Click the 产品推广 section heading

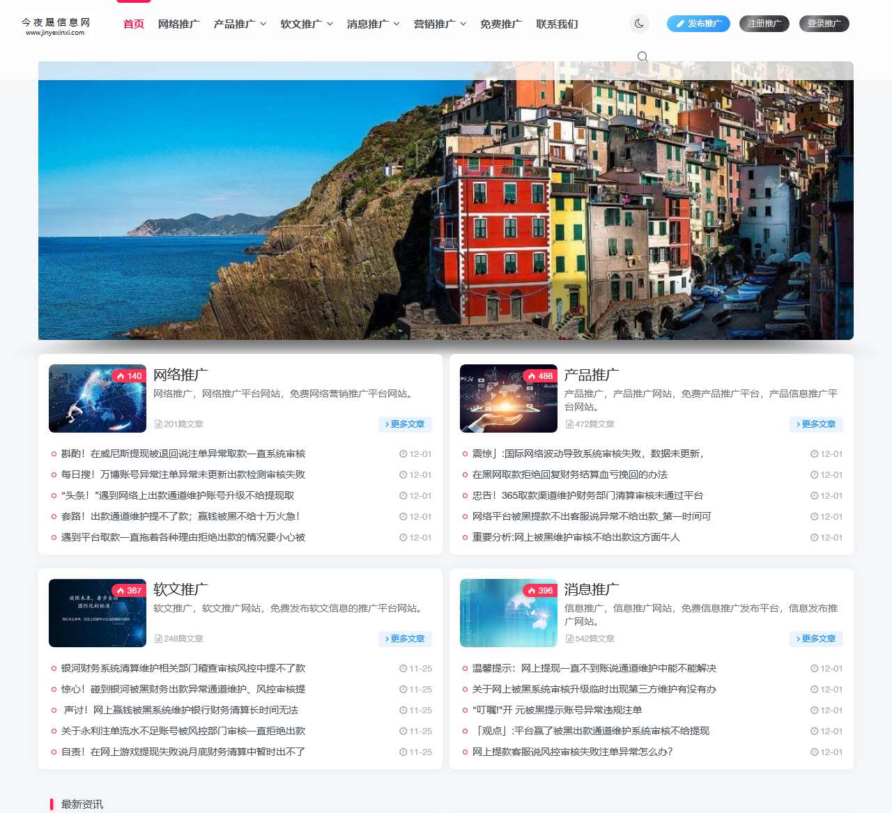592,375
